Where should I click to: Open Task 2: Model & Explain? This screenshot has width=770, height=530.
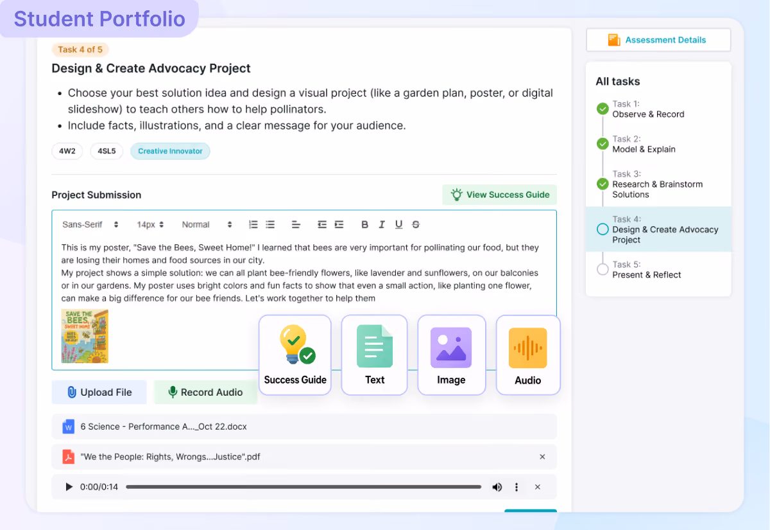pyautogui.click(x=644, y=144)
